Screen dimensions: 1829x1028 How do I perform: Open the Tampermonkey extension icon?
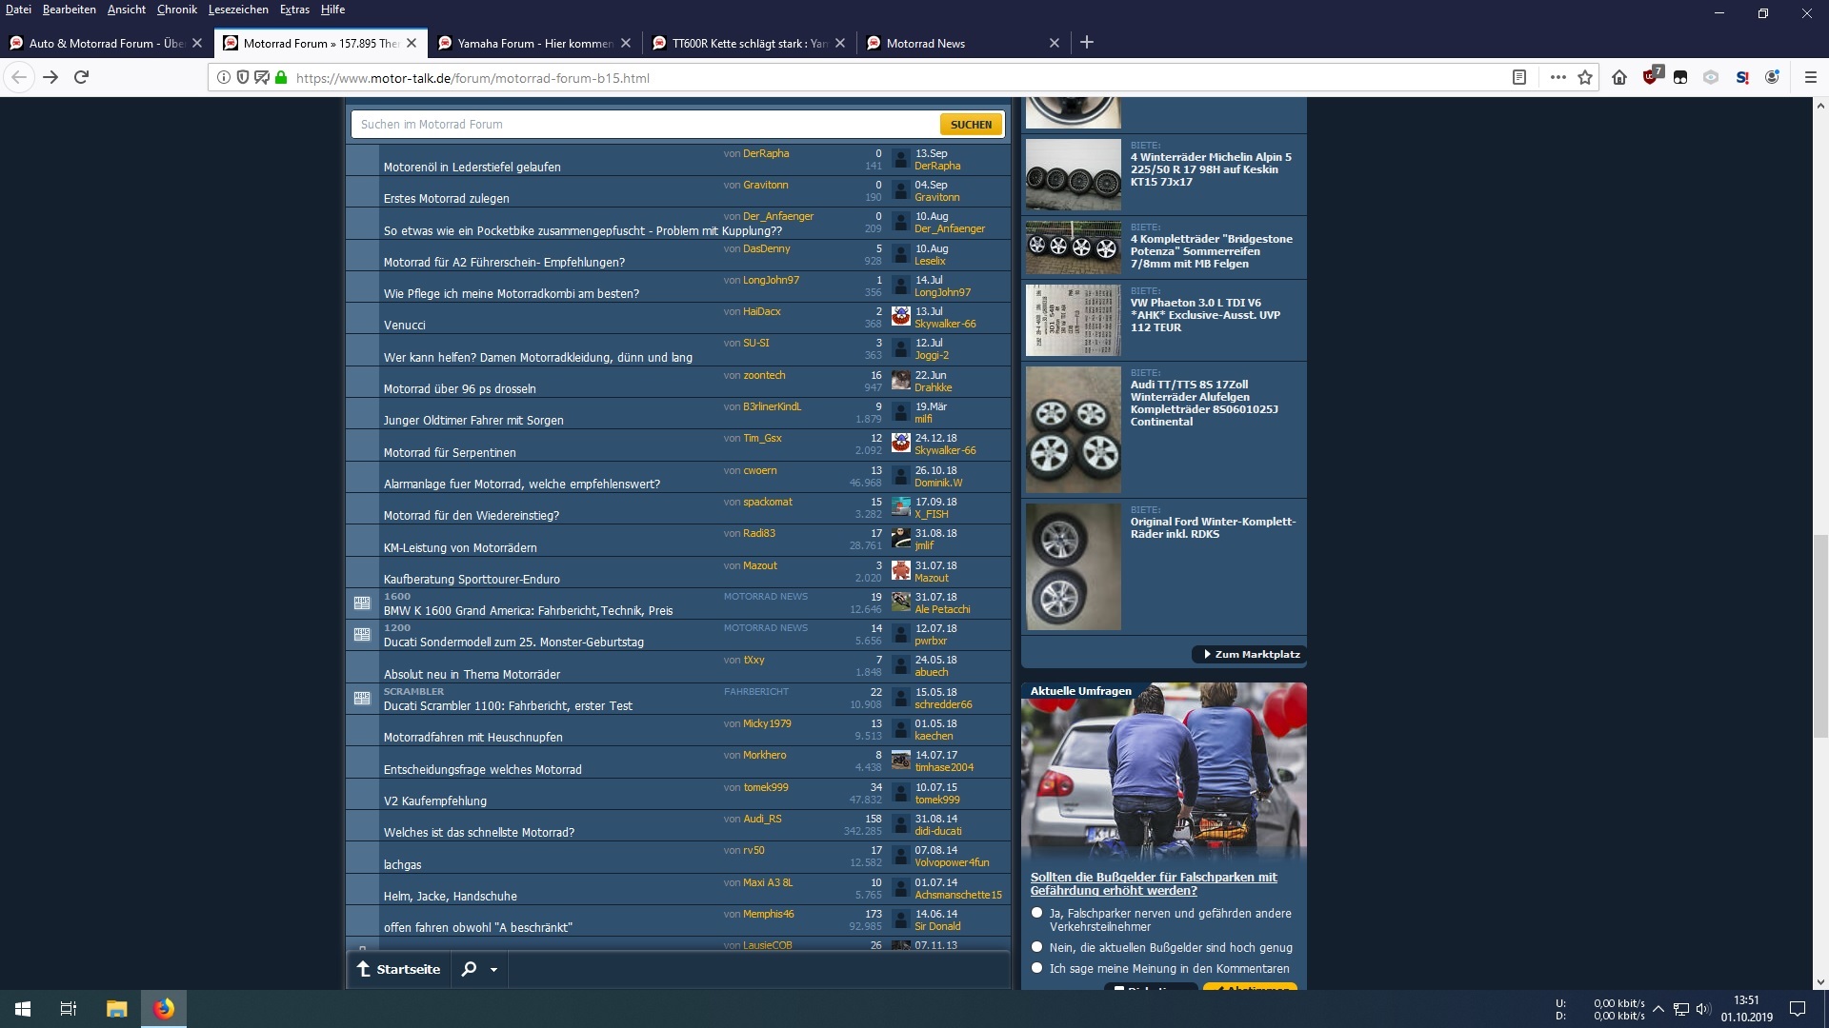point(1680,77)
